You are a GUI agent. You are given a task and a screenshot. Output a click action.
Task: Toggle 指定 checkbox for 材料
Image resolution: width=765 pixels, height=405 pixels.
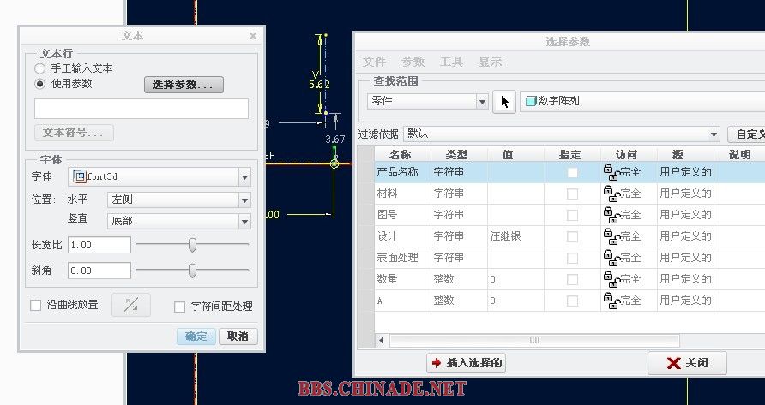point(572,194)
